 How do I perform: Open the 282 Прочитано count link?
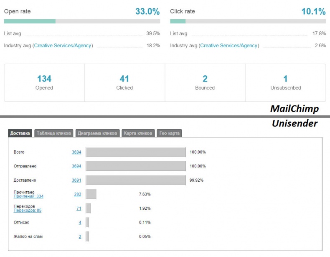pyautogui.click(x=77, y=194)
